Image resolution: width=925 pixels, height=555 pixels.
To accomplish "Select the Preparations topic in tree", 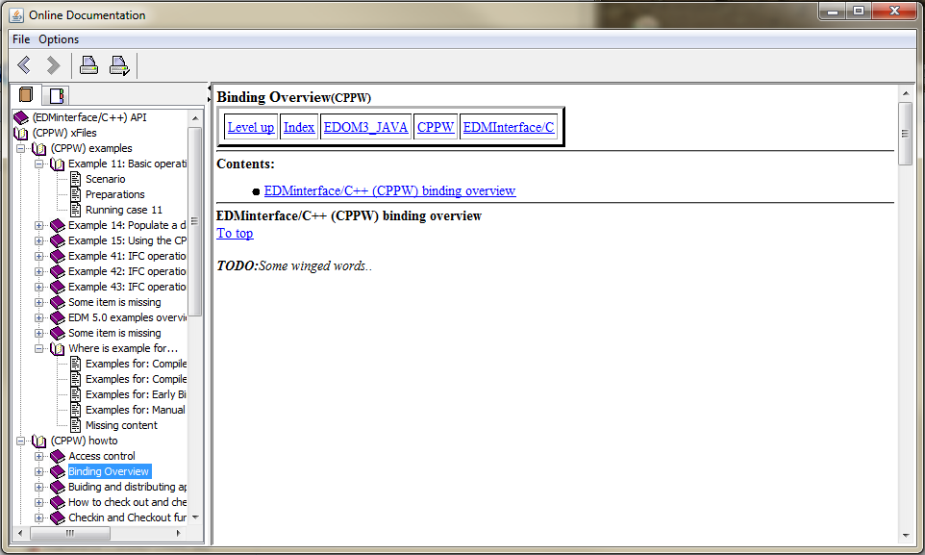I will [x=115, y=194].
